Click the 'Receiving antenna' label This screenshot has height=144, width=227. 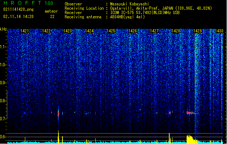[83, 17]
